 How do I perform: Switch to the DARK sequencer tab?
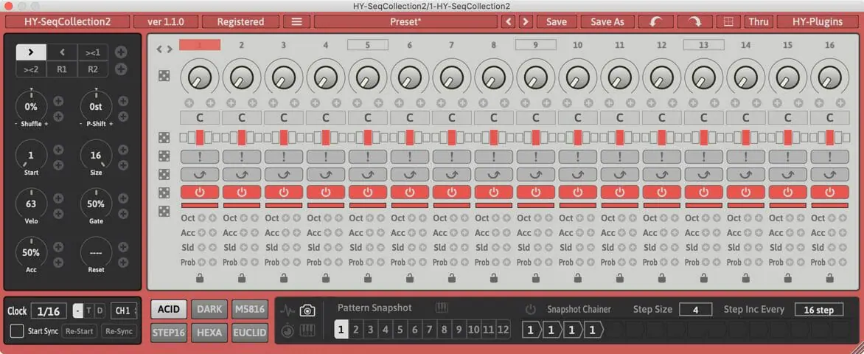pyautogui.click(x=209, y=309)
